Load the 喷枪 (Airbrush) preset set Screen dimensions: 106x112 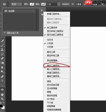point(57,81)
